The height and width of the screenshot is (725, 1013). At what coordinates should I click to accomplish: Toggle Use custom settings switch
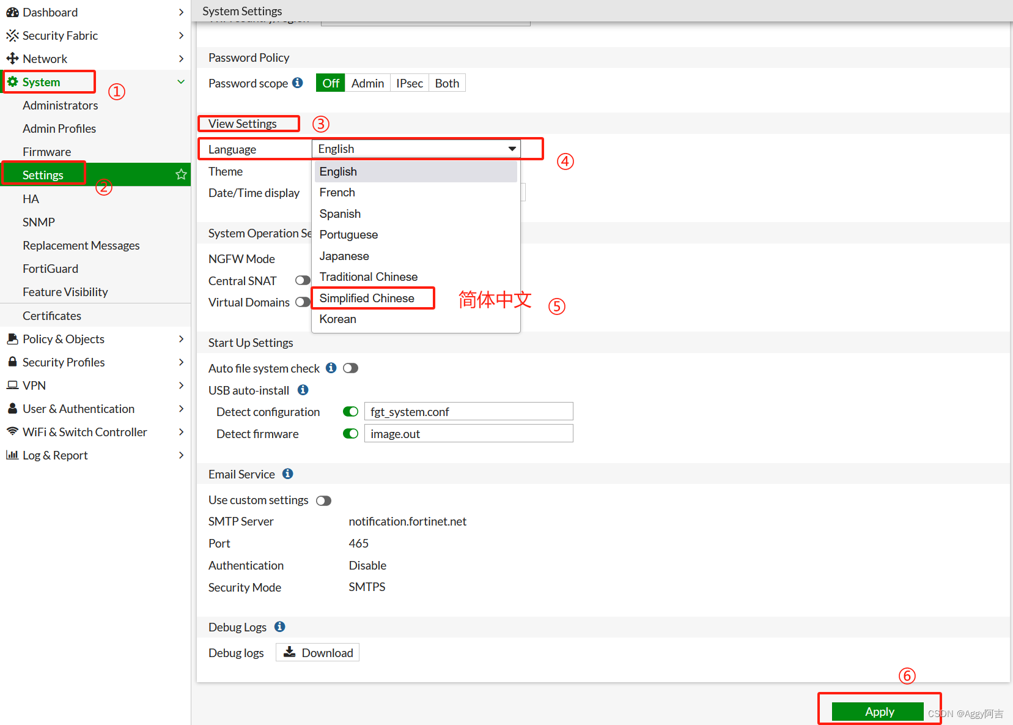click(x=323, y=500)
